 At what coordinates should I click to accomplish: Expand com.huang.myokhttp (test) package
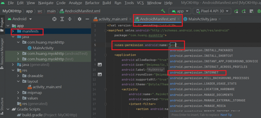(x=18, y=59)
